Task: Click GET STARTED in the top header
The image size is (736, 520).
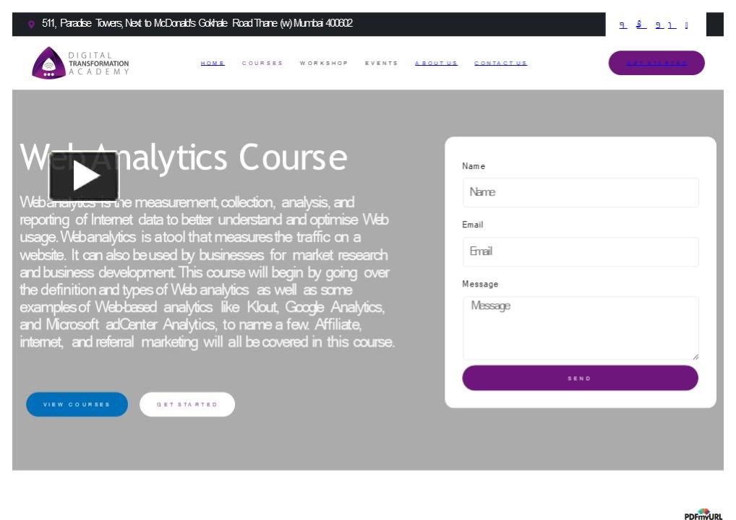Action: point(656,63)
